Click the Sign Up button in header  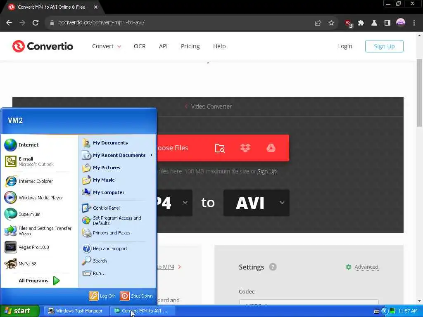click(384, 46)
